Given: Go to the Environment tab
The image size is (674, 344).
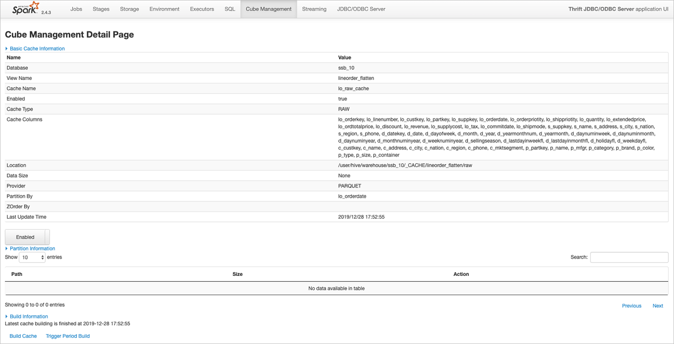Looking at the screenshot, I should point(165,9).
